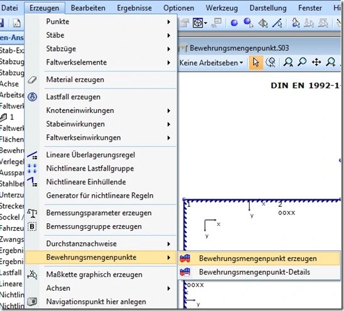Click Bewehrungsmengenpunkt.S03 document title

pyautogui.click(x=239, y=48)
